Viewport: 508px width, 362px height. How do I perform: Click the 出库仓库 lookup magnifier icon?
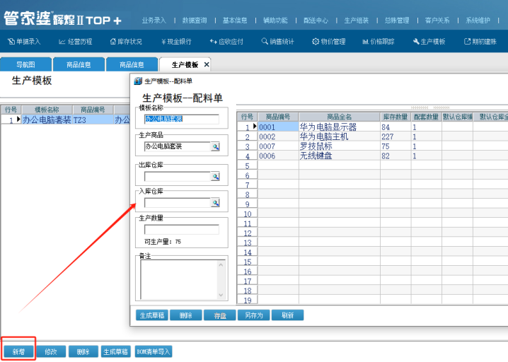point(216,177)
